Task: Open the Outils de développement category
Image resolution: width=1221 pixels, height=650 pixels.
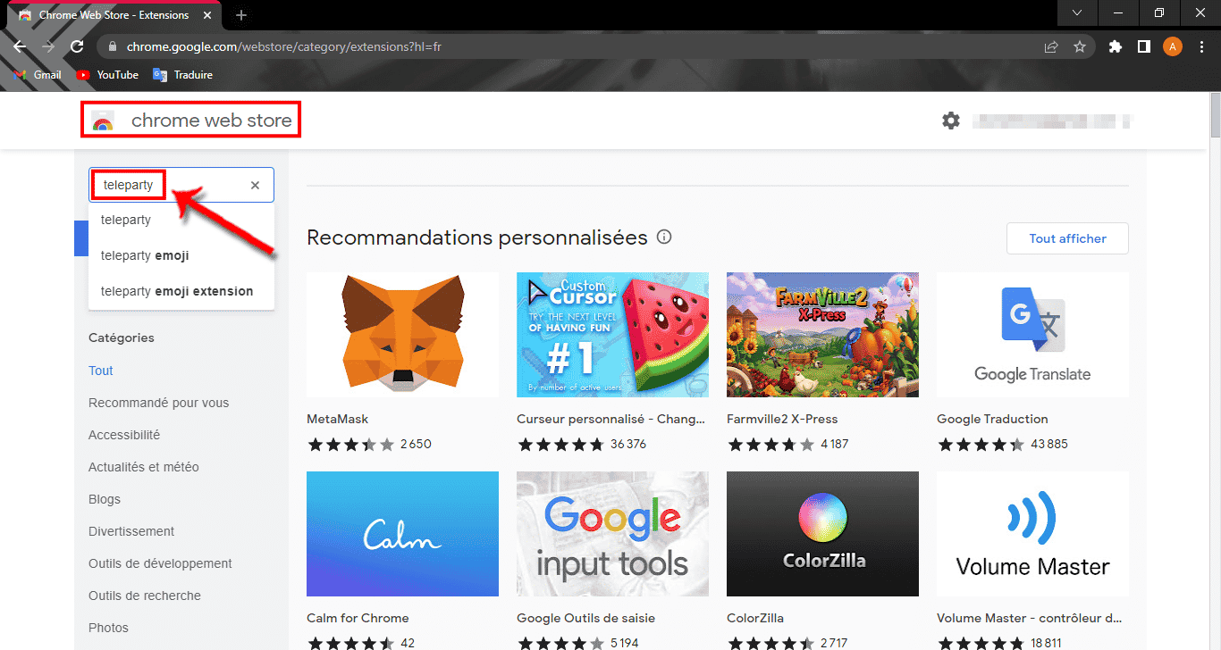Action: coord(160,563)
